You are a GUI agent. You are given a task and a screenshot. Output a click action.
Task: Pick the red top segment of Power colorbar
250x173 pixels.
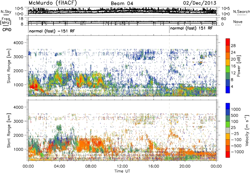pyautogui.click(x=228, y=42)
